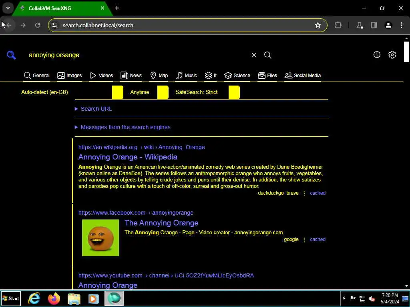Click the www.youtube.com channel URL

click(x=166, y=275)
